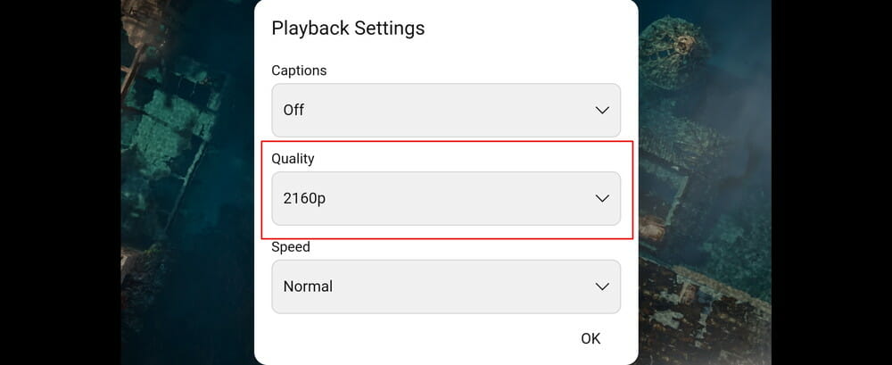Click blank area right of dialog title
The height and width of the screenshot is (365, 892).
coord(535,29)
